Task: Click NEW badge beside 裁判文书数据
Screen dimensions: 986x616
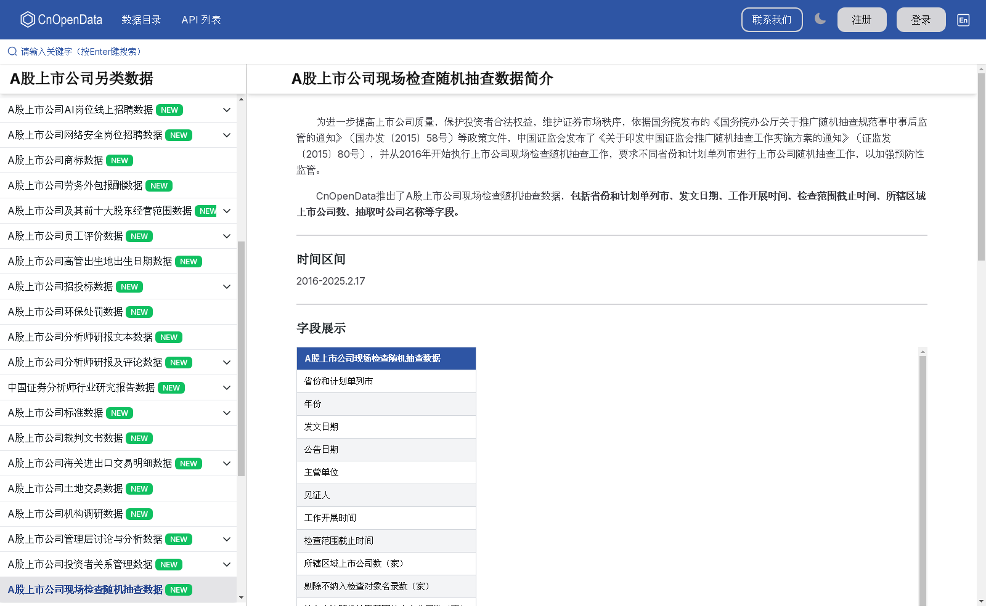Action: pos(139,439)
